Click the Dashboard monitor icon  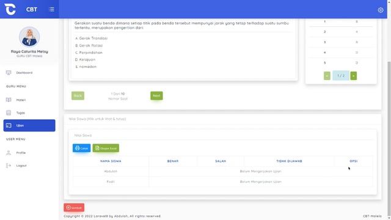(x=9, y=73)
